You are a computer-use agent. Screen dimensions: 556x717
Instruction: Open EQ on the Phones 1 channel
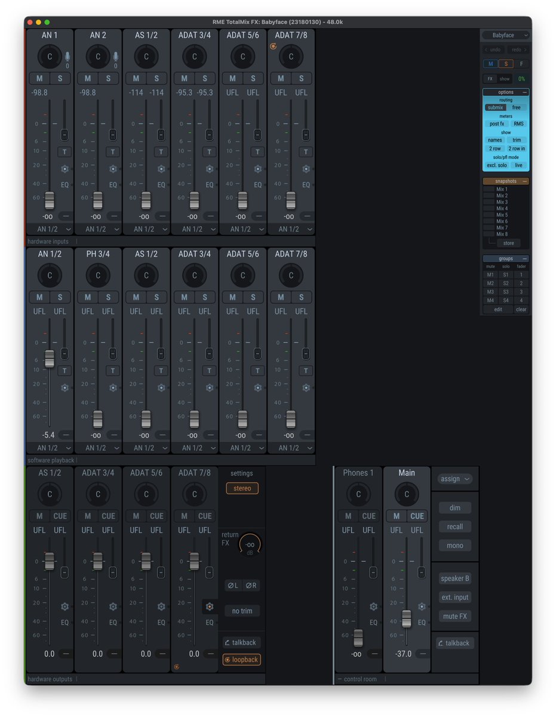373,623
